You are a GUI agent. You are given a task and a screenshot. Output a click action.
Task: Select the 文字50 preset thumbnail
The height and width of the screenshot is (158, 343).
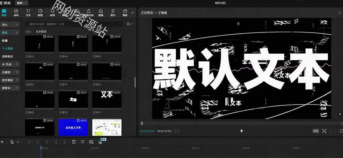click(x=73, y=99)
